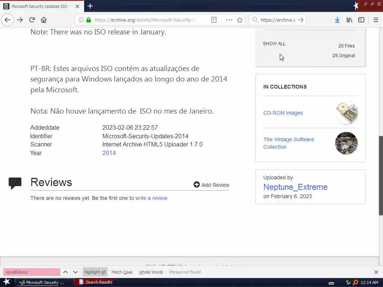
Task: Open uploader Neptune_Extreme profile
Action: (x=295, y=187)
